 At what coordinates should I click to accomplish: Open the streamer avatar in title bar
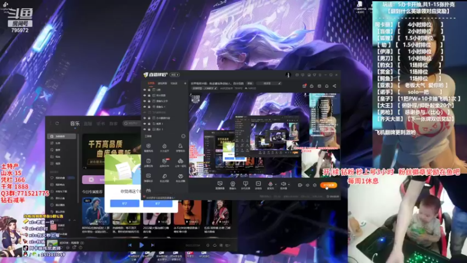coord(288,75)
